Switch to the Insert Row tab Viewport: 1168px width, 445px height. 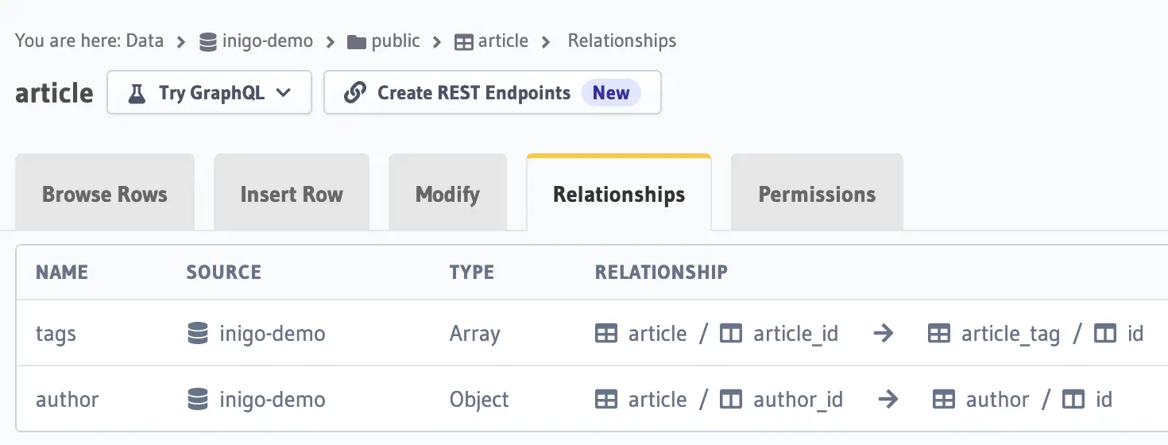click(292, 192)
